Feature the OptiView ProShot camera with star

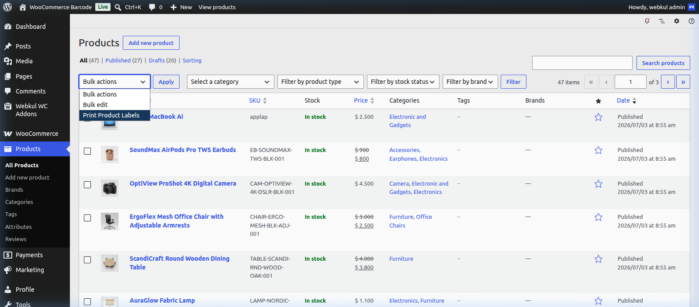click(599, 184)
